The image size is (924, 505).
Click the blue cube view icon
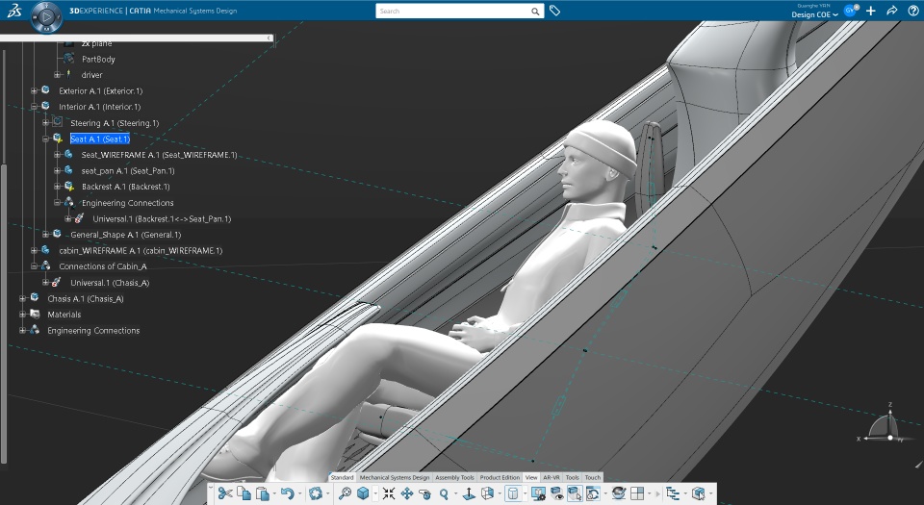(363, 493)
